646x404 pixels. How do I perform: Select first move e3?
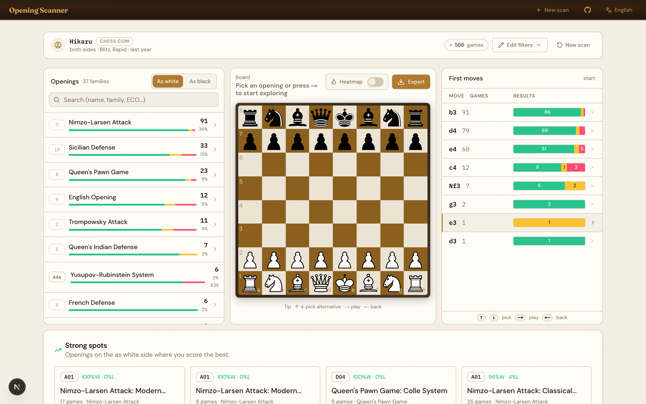[x=522, y=223]
